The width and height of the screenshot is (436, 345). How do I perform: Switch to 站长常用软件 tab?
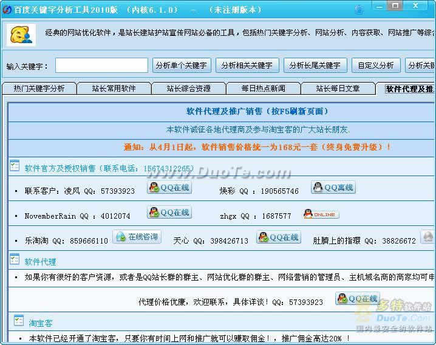pyautogui.click(x=114, y=89)
